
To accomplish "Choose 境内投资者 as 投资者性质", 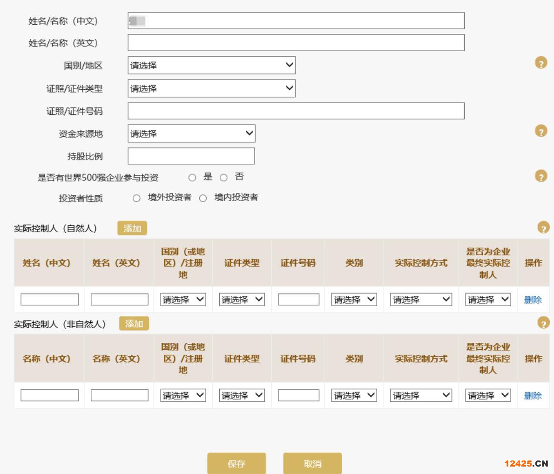I will pos(203,198).
